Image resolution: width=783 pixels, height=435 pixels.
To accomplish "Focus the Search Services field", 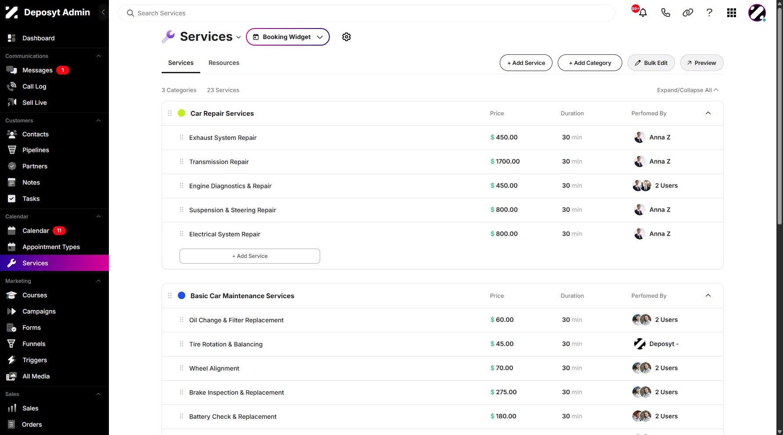I will coord(367,13).
